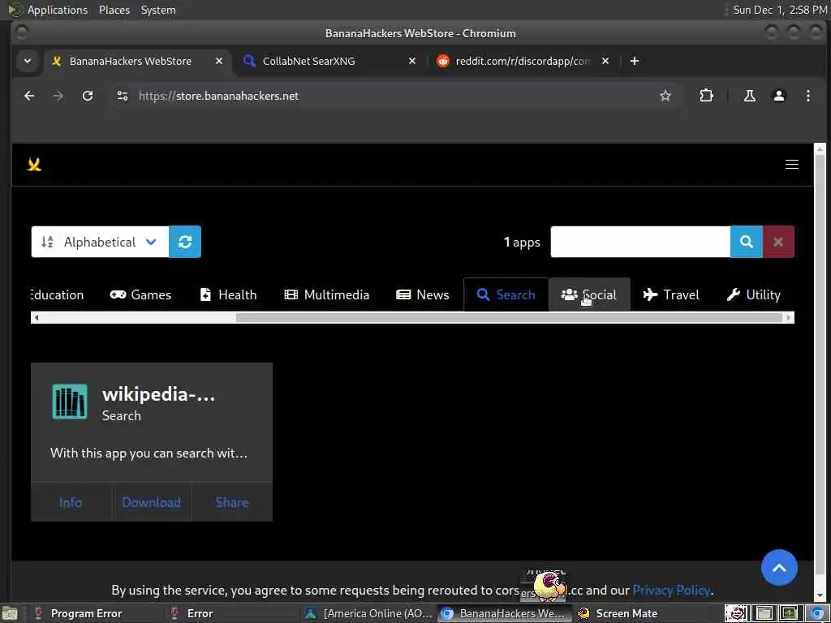Open site information icon in the address bar
The width and height of the screenshot is (831, 623).
123,96
